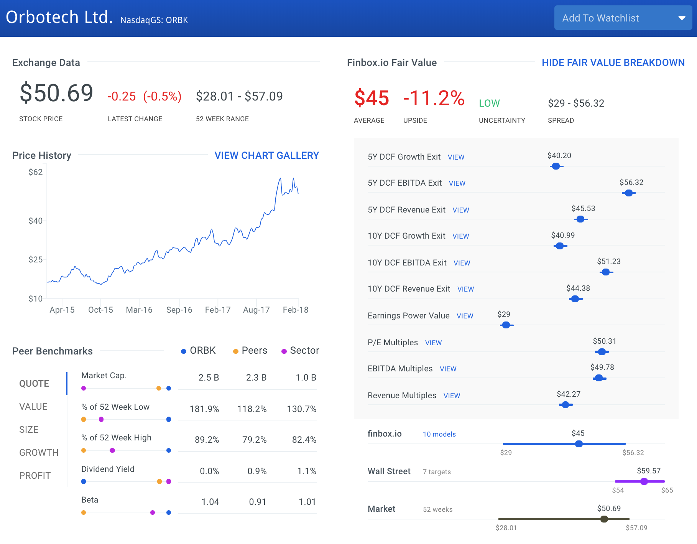View the 5Y DCF EBITDA Exit model

point(457,183)
